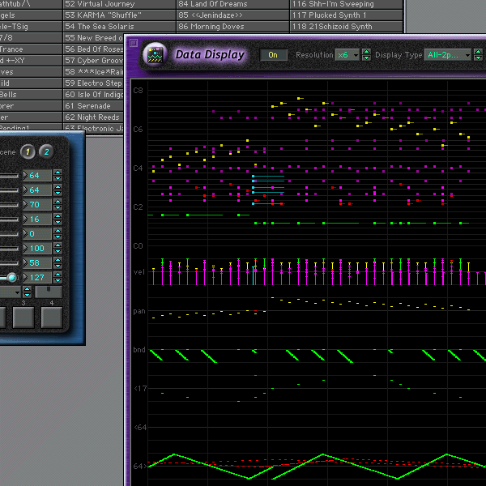Click the square button labeled 3
Image resolution: width=486 pixels, height=486 pixels.
click(x=23, y=317)
